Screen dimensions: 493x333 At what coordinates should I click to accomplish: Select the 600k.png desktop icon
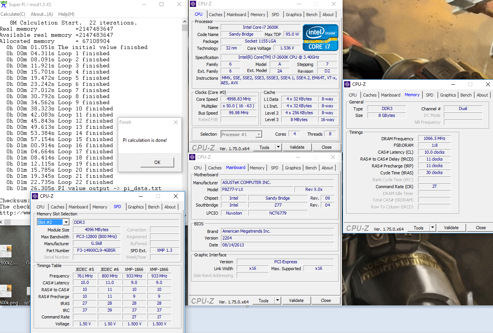point(8,294)
